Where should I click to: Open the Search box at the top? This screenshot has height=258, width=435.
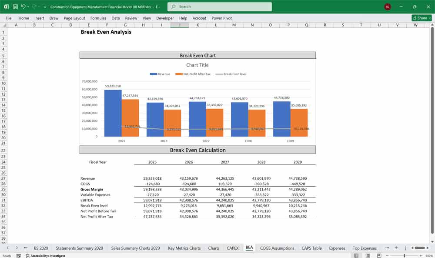click(219, 7)
